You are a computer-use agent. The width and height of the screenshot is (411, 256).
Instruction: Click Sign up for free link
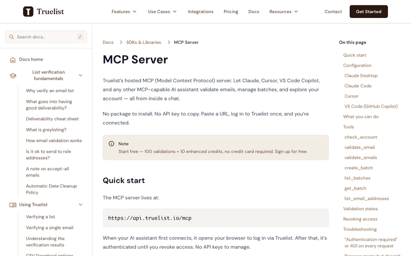tap(291, 152)
